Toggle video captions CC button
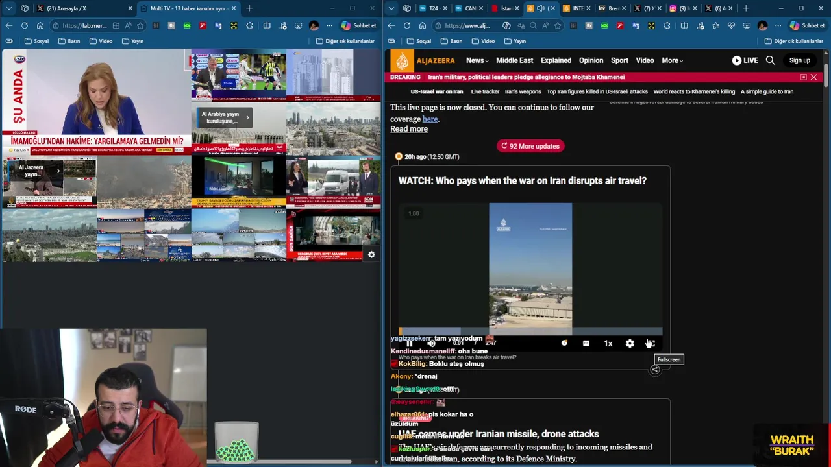 click(586, 343)
